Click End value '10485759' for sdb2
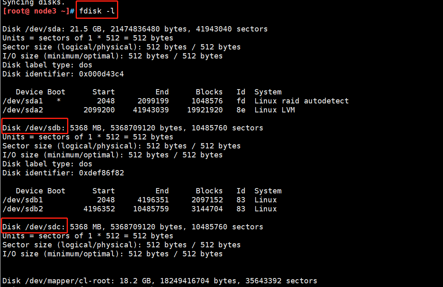The width and height of the screenshot is (443, 287). pyautogui.click(x=151, y=209)
